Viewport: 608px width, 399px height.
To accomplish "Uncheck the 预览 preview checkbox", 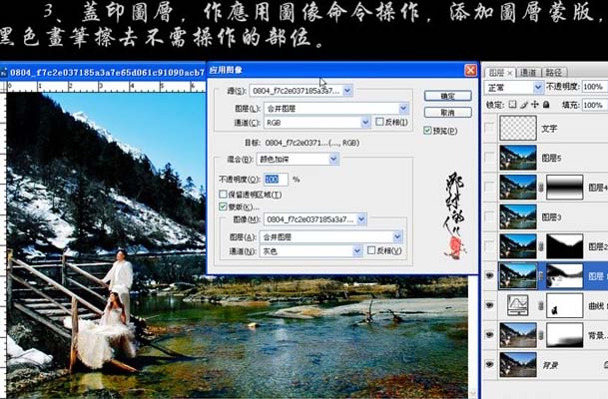I will (x=428, y=130).
